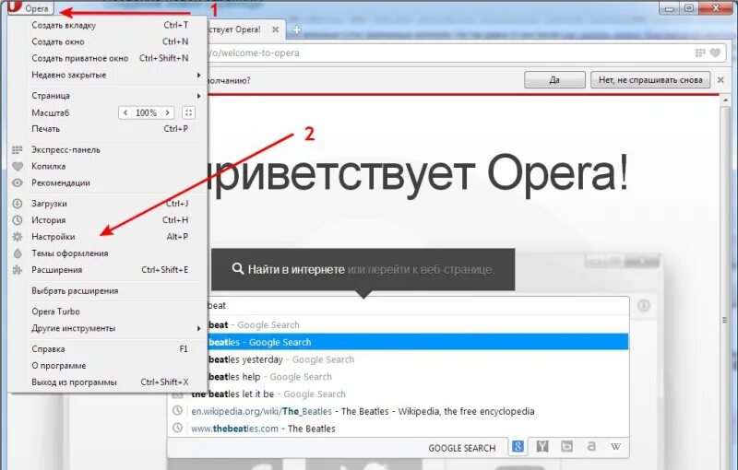Click clock icon beside Wikipedia history entry
The image size is (738, 470).
coord(177,410)
